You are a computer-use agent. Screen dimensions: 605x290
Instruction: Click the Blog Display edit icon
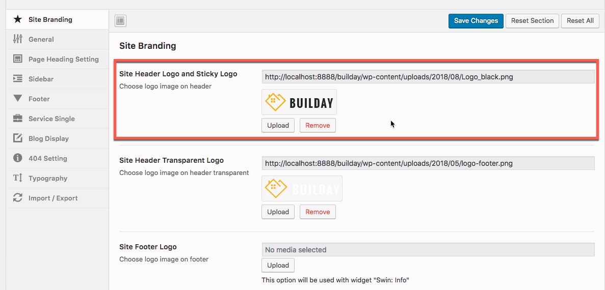18,138
